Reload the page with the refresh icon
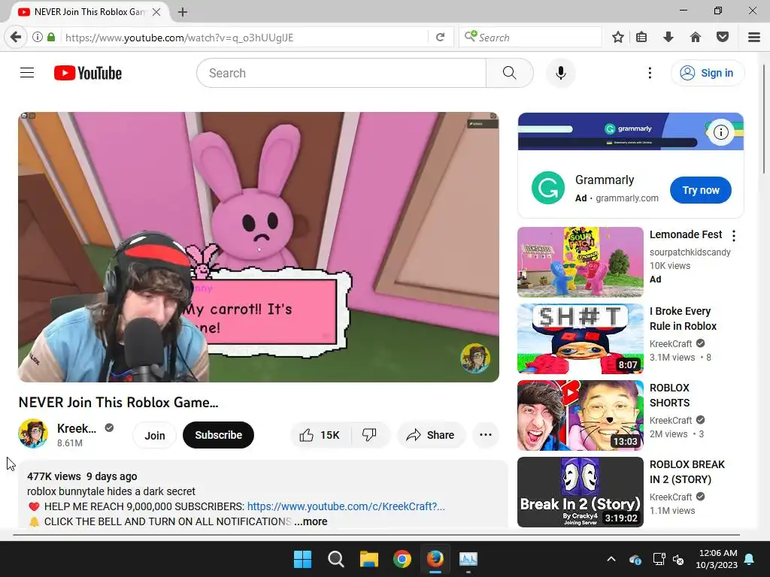 (441, 38)
